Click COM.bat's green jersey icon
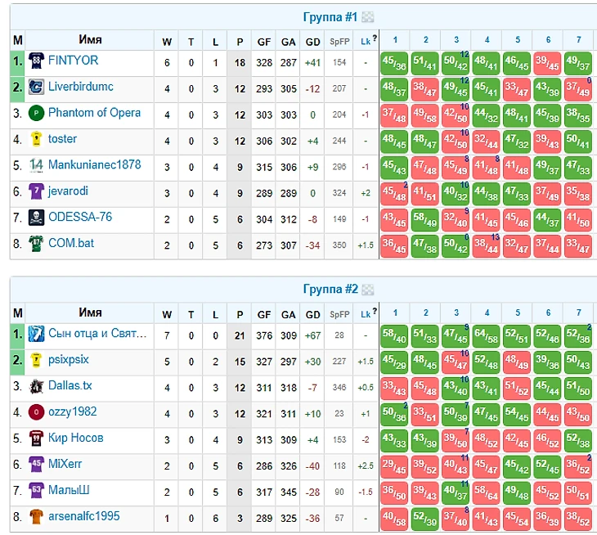 pos(37,244)
